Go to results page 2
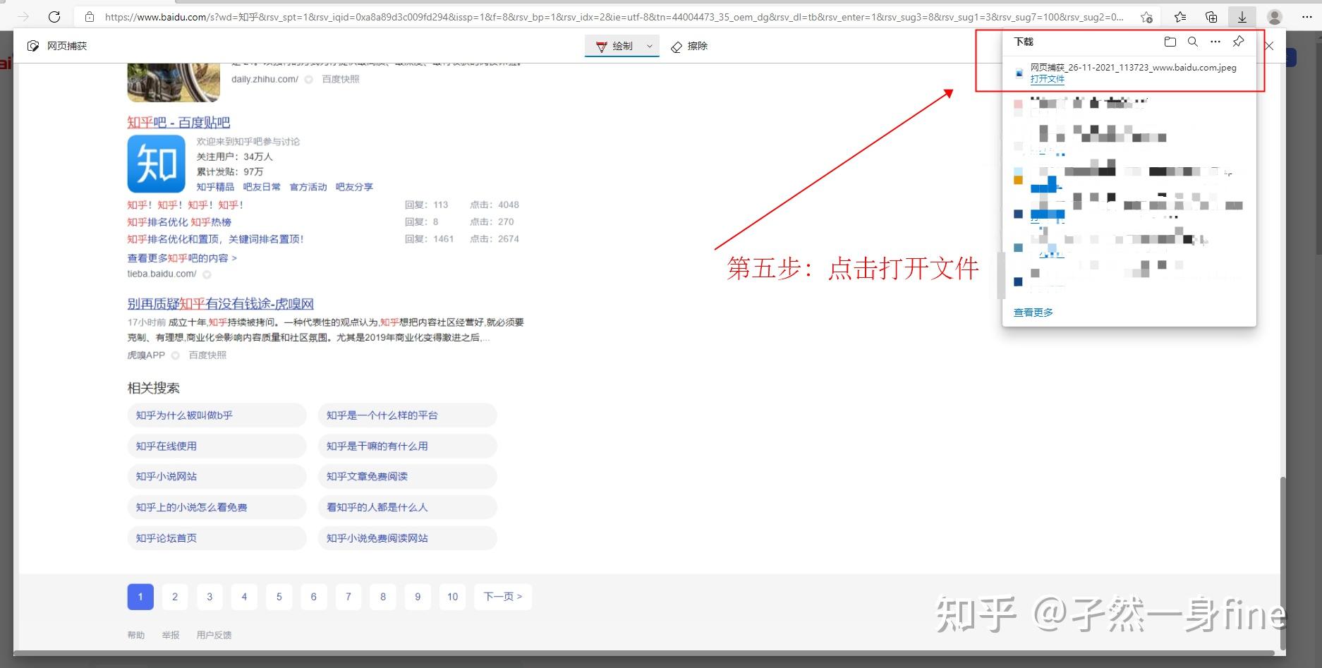 coord(175,597)
